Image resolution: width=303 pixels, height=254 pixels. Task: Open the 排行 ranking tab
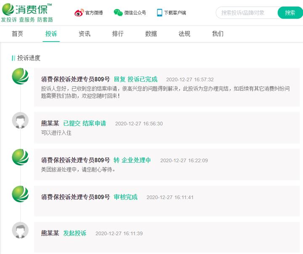(x=118, y=34)
